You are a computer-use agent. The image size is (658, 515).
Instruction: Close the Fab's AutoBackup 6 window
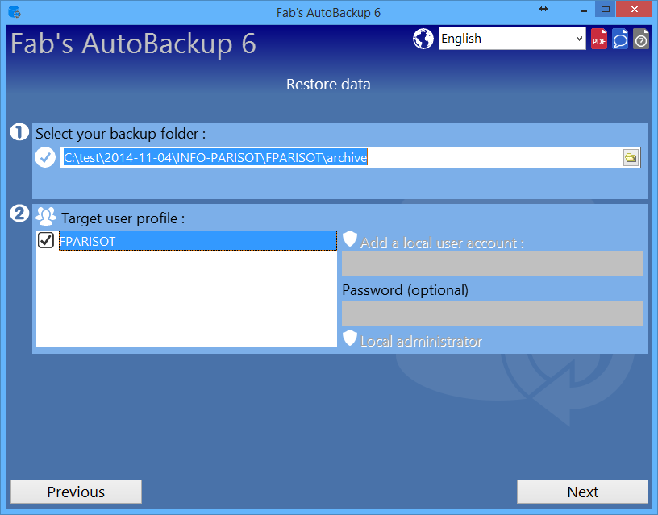(634, 9)
